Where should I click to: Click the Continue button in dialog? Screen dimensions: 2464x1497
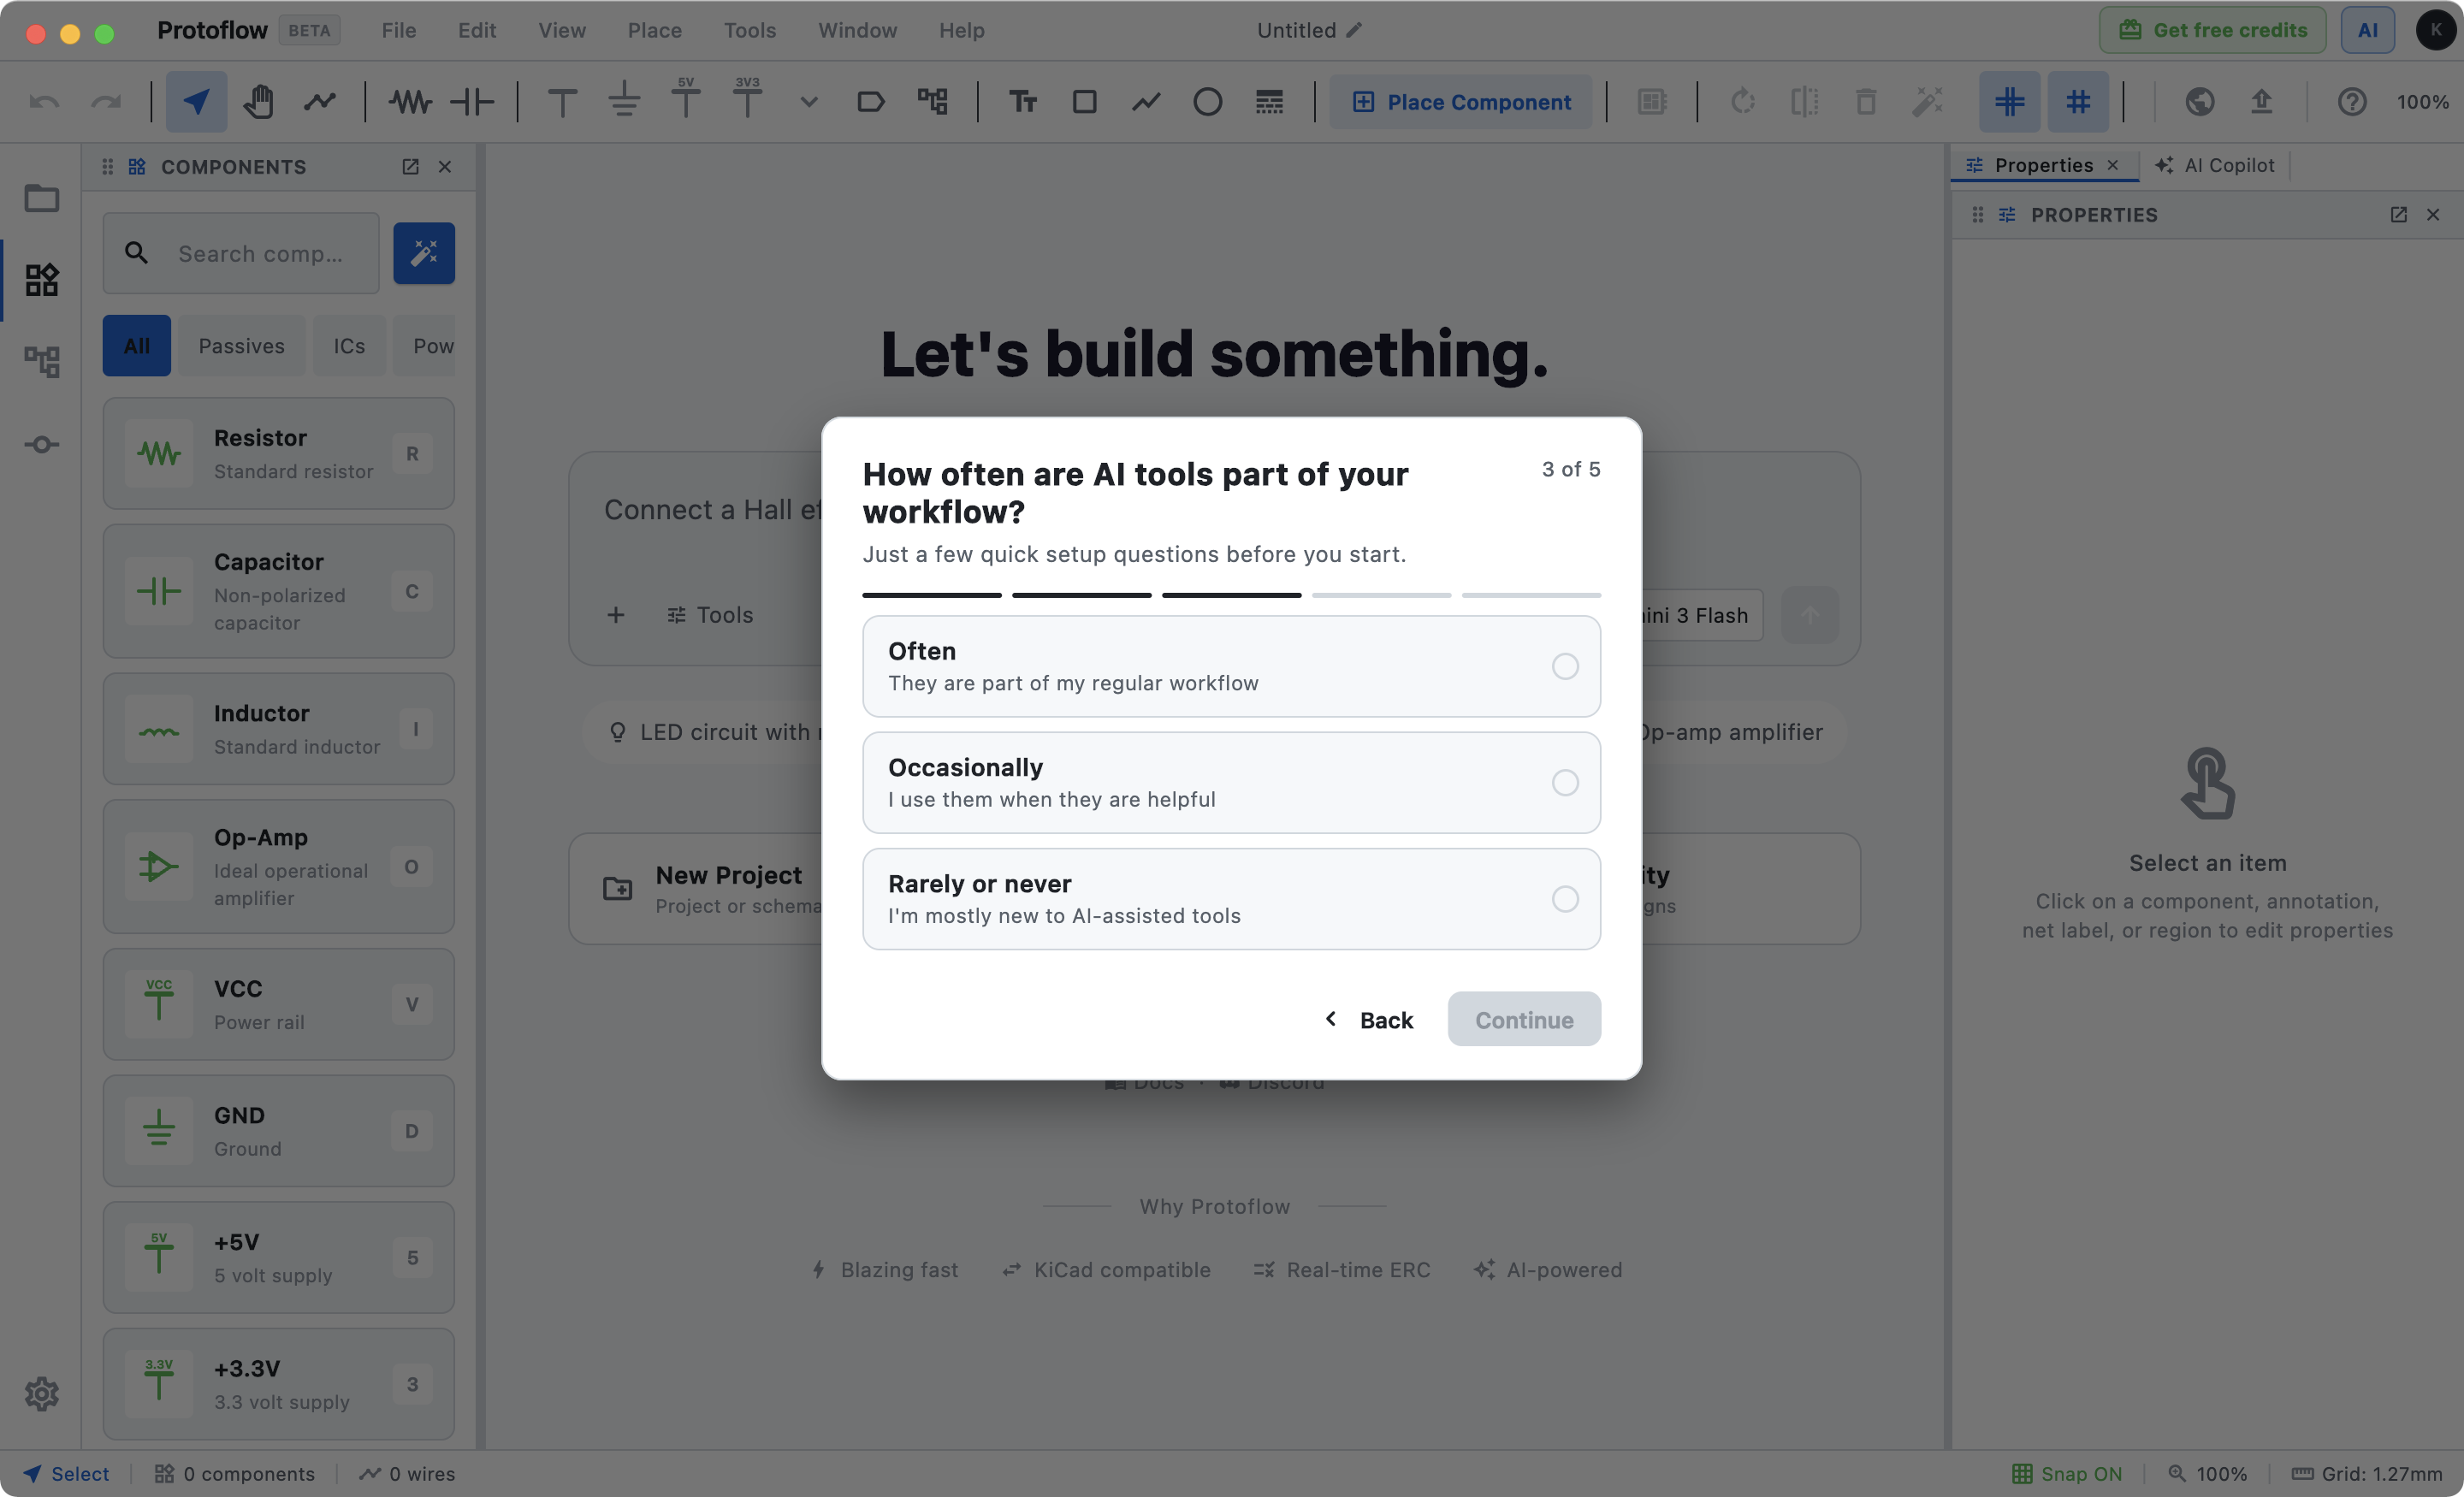click(1524, 1019)
